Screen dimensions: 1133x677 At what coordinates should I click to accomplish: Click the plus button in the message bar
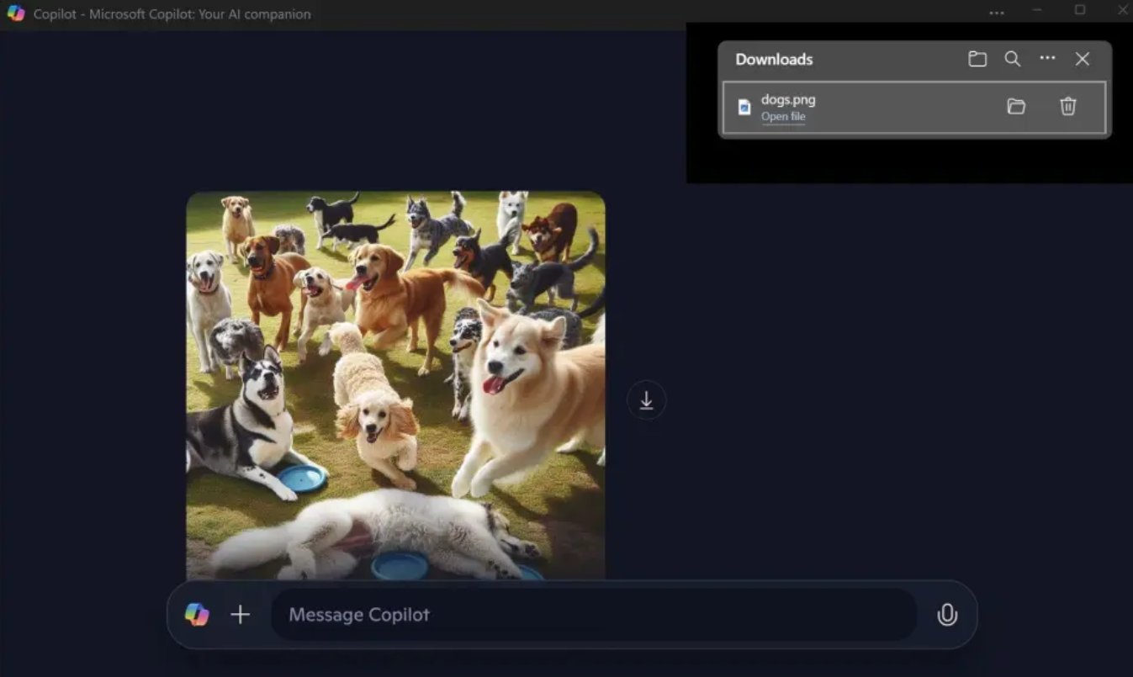[241, 615]
